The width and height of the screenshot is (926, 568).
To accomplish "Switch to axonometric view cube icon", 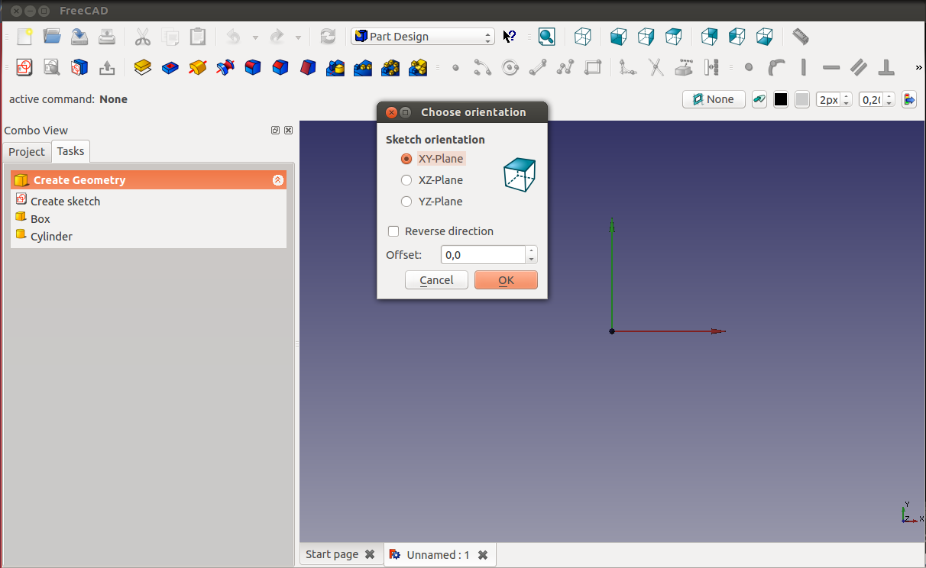I will [583, 37].
